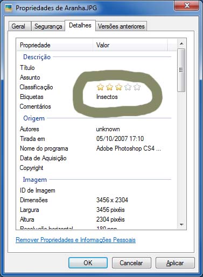
Task: Click Adobe Photoshop CS4 program value
Action: coord(129,148)
